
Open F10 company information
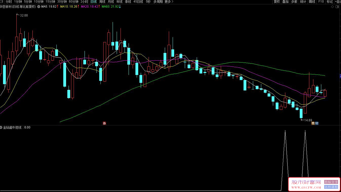point(321,2)
